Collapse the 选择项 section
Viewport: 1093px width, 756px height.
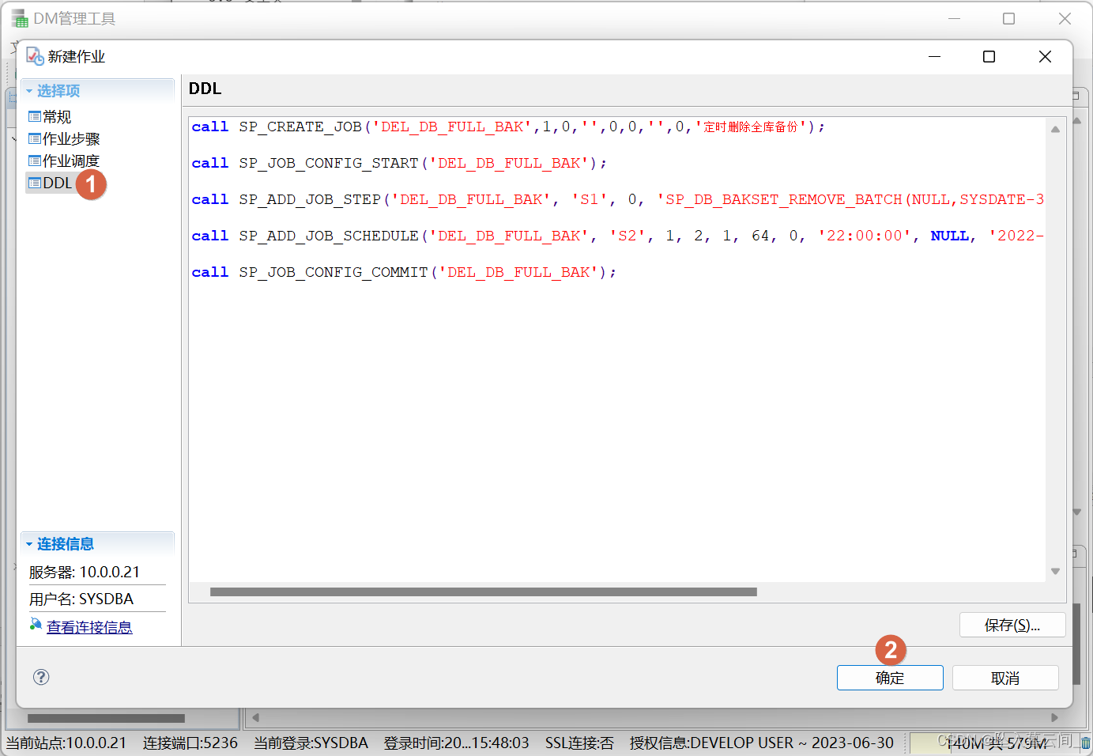point(29,91)
